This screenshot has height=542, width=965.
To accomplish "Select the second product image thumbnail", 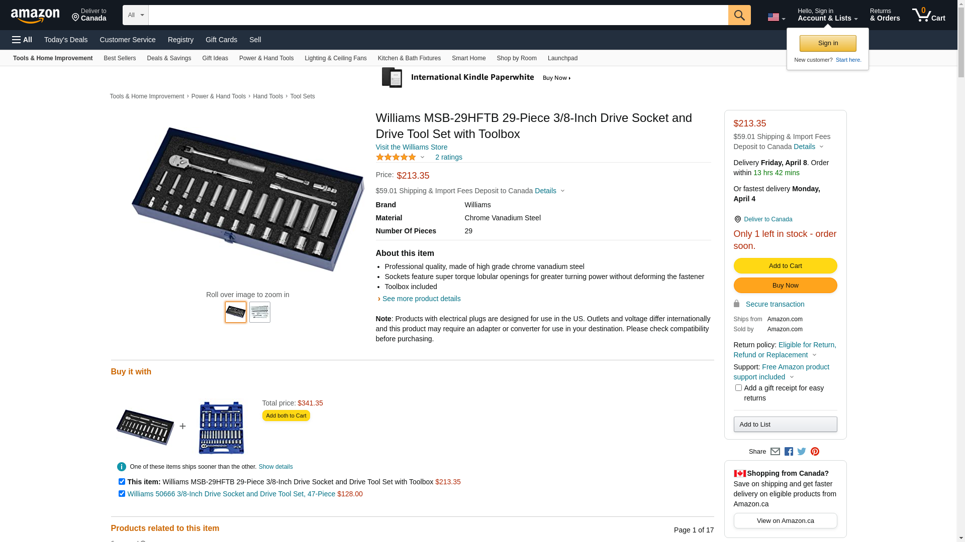I will (x=259, y=312).
